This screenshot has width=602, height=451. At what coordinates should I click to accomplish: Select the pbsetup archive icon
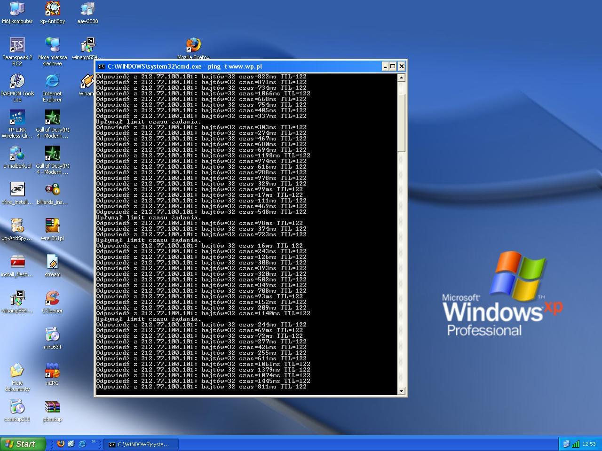click(52, 410)
